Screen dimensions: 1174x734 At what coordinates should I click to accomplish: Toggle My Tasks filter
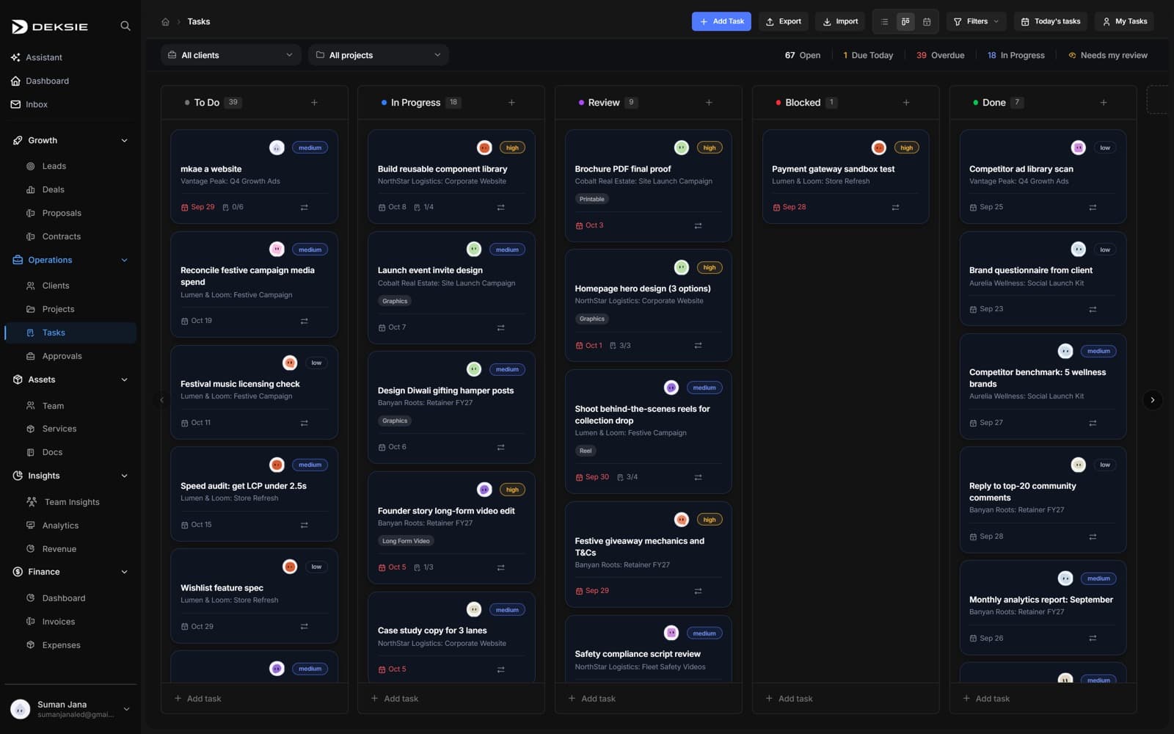coord(1124,21)
